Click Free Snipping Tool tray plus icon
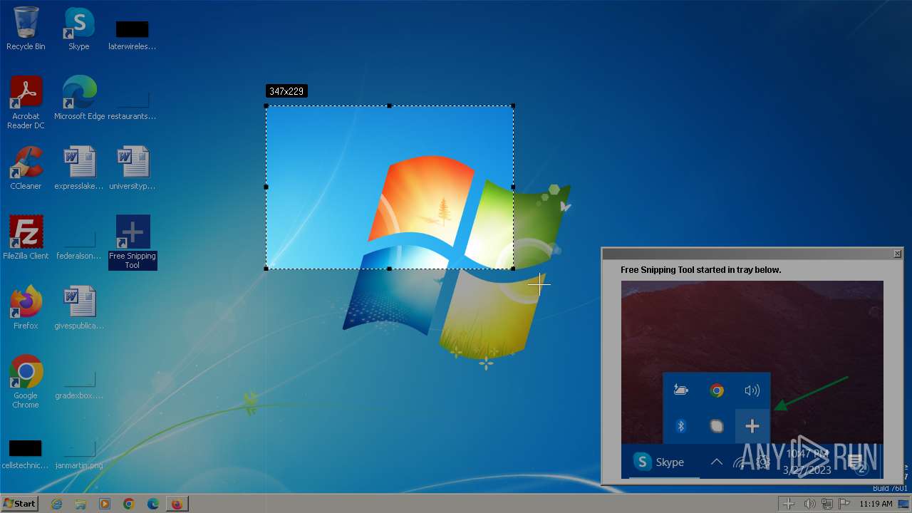 [789, 504]
